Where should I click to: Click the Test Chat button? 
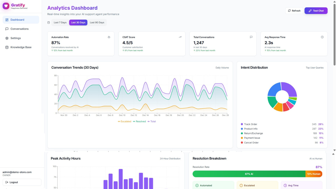pyautogui.click(x=316, y=10)
